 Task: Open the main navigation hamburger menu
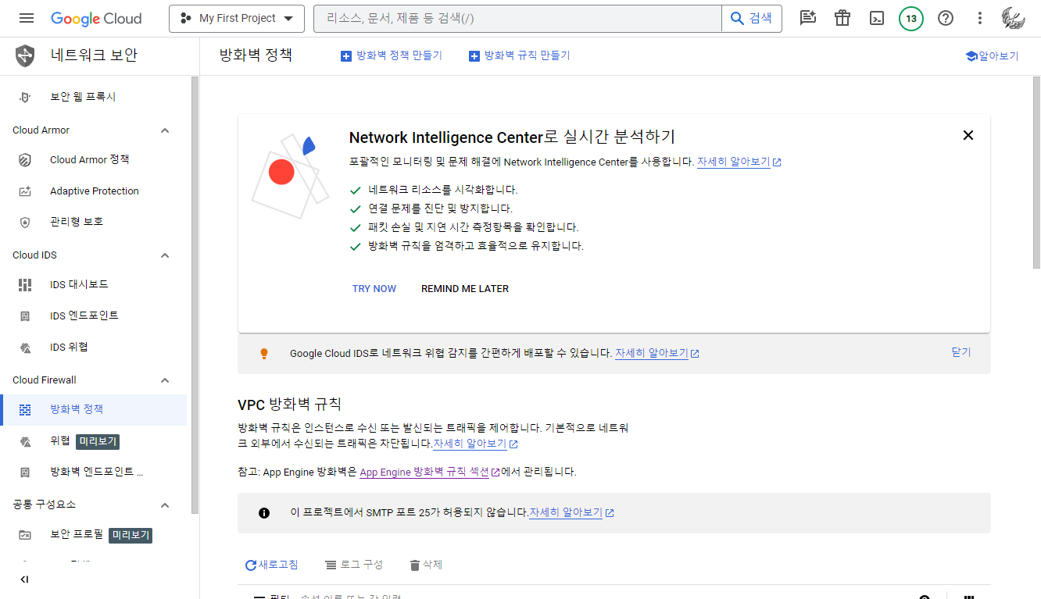27,18
